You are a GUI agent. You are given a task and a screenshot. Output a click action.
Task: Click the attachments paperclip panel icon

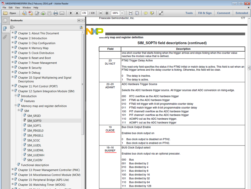click(5, 37)
